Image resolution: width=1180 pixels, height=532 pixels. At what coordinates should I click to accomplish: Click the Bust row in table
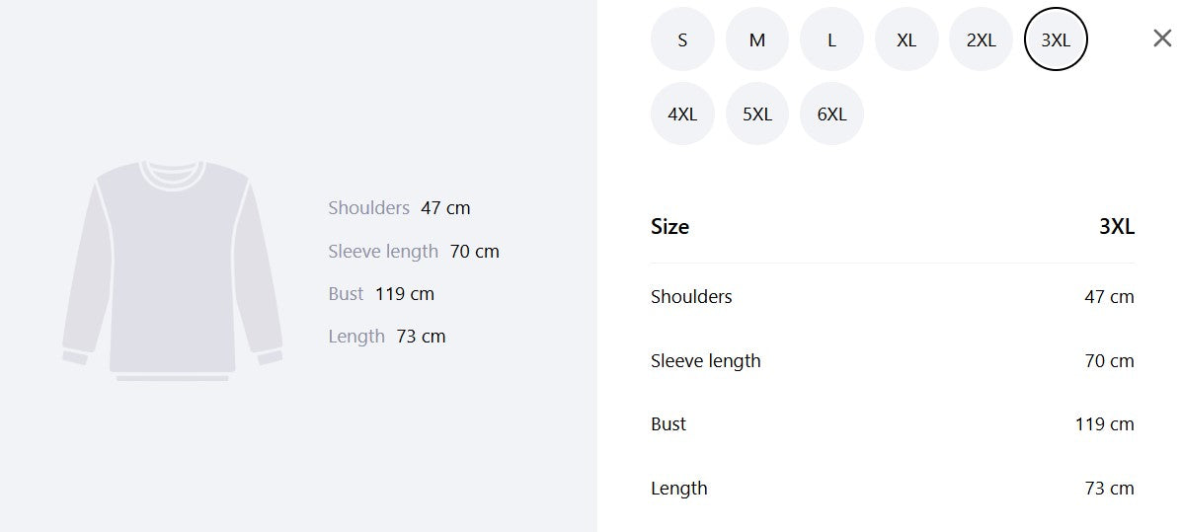tap(893, 424)
